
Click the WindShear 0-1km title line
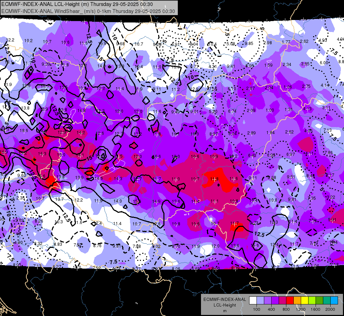tap(88, 11)
